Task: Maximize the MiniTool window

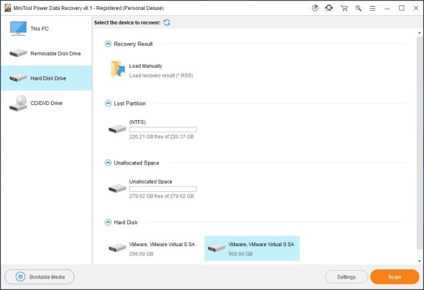Action: click(x=401, y=8)
